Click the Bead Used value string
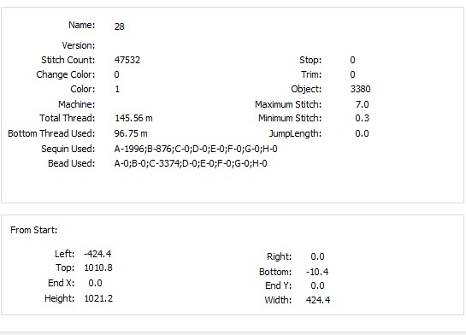 (x=191, y=163)
